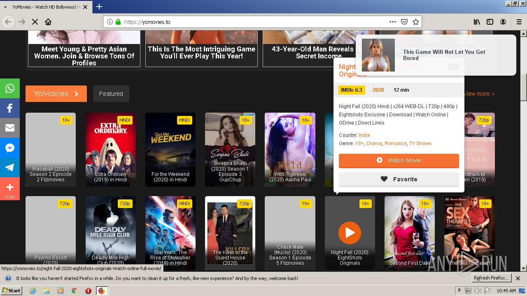Open Swapna Bhabi Season 1 poster

[230, 150]
